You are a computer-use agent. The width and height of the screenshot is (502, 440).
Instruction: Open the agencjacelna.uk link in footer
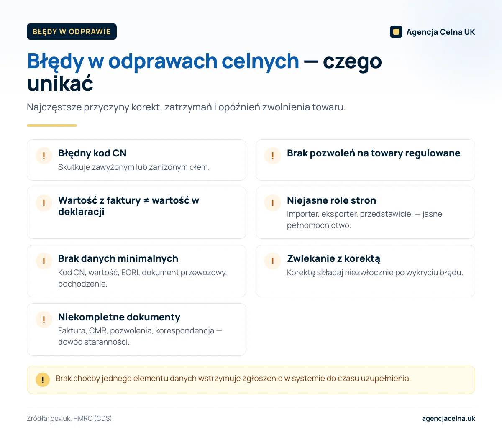448,418
